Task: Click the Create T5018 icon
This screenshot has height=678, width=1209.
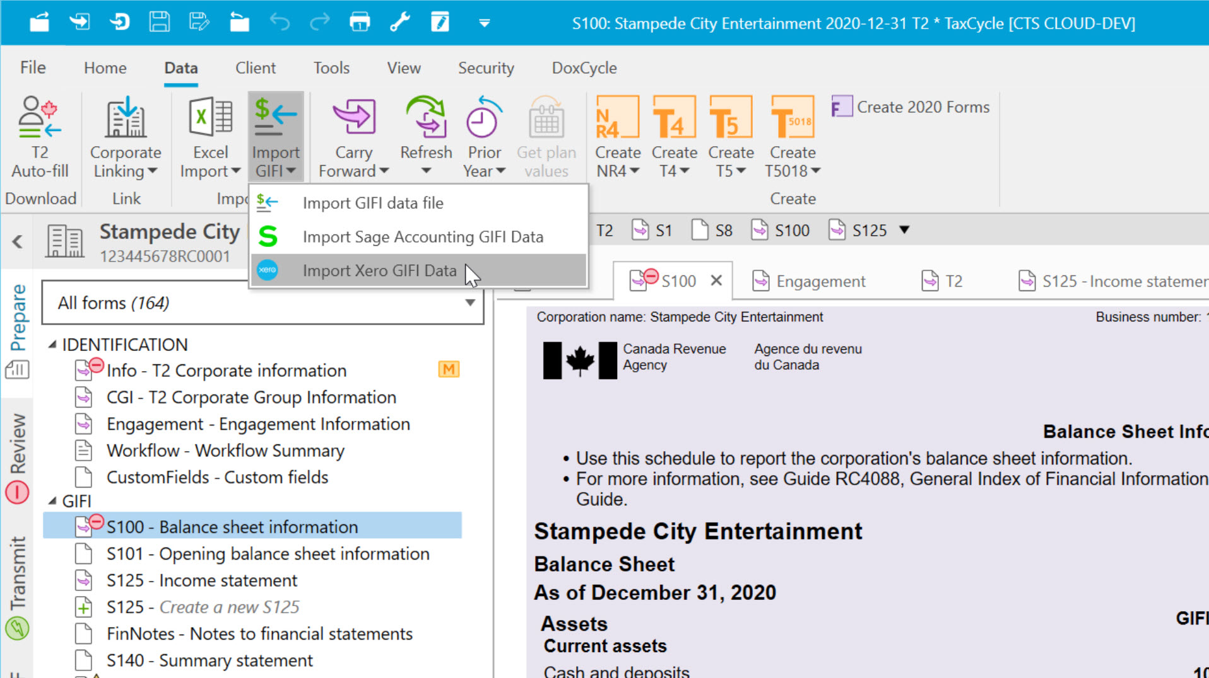Action: 793,117
